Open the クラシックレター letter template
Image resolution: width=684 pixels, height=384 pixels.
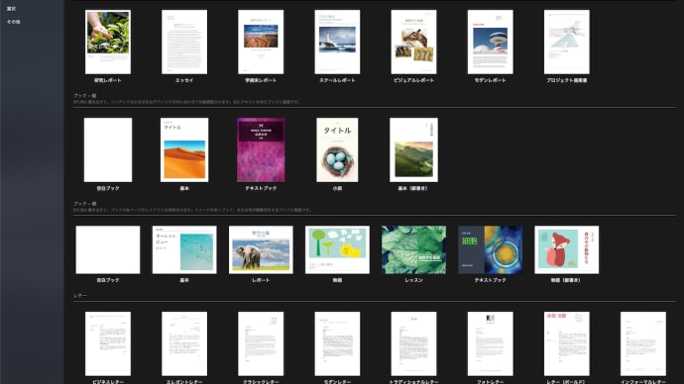pos(261,343)
